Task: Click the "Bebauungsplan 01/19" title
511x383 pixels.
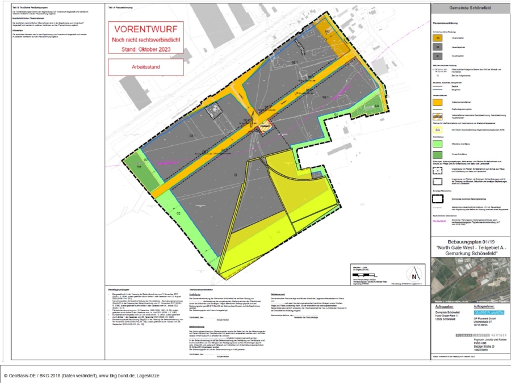Action: [471, 242]
